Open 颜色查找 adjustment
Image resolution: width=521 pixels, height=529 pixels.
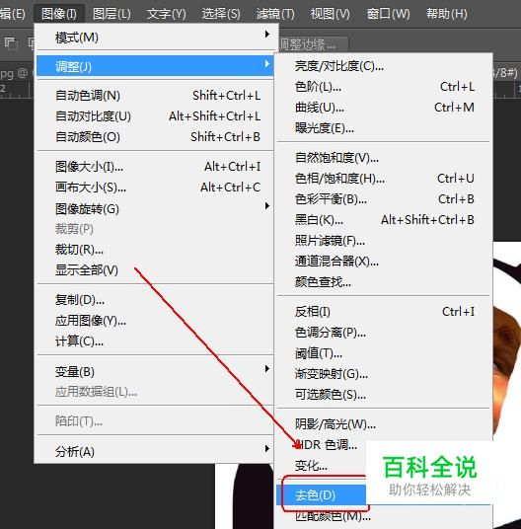coord(383,282)
